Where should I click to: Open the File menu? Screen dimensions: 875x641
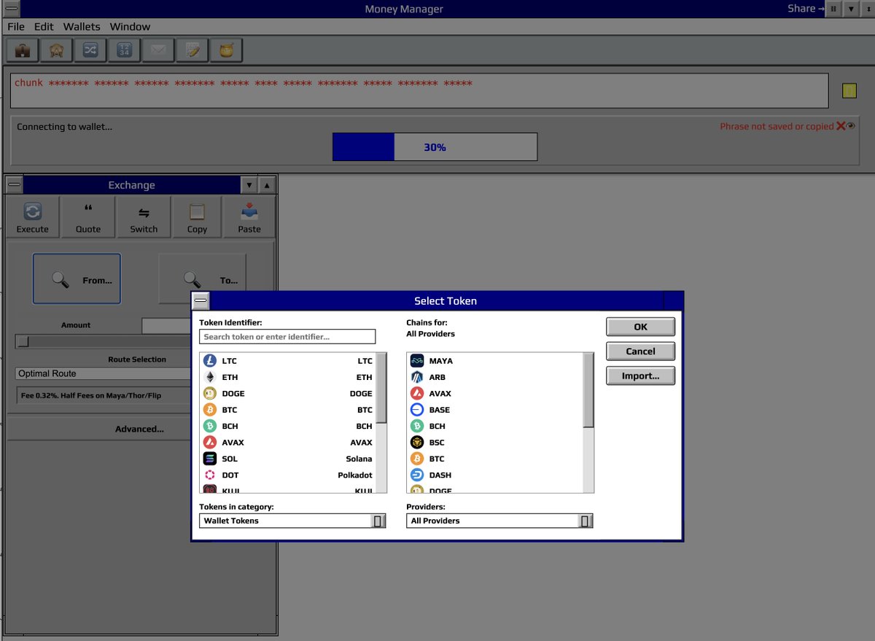[16, 26]
